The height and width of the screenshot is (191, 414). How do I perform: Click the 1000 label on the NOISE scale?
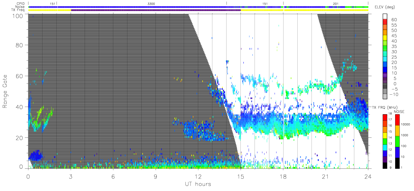405,136
